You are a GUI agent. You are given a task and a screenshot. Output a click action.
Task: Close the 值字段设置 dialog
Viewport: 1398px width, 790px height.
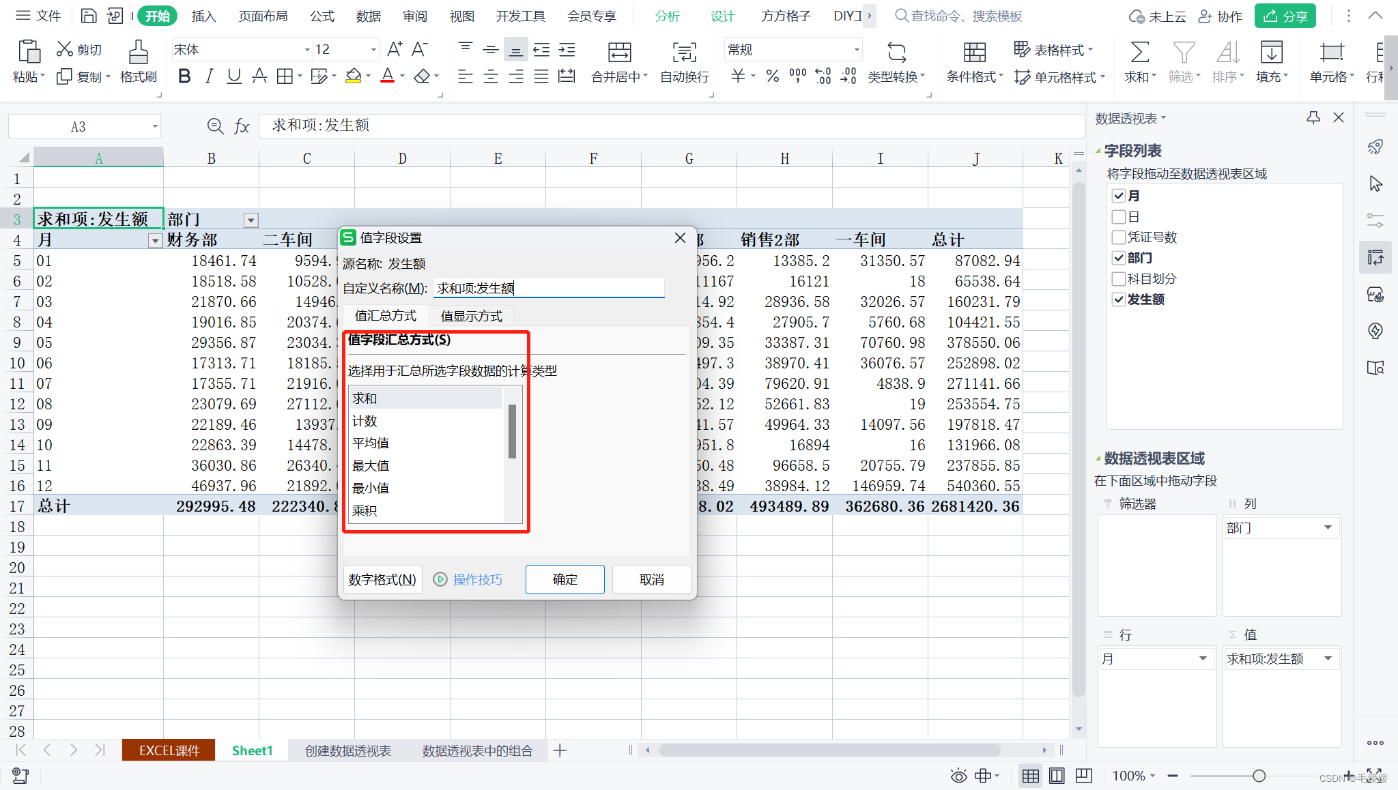680,237
